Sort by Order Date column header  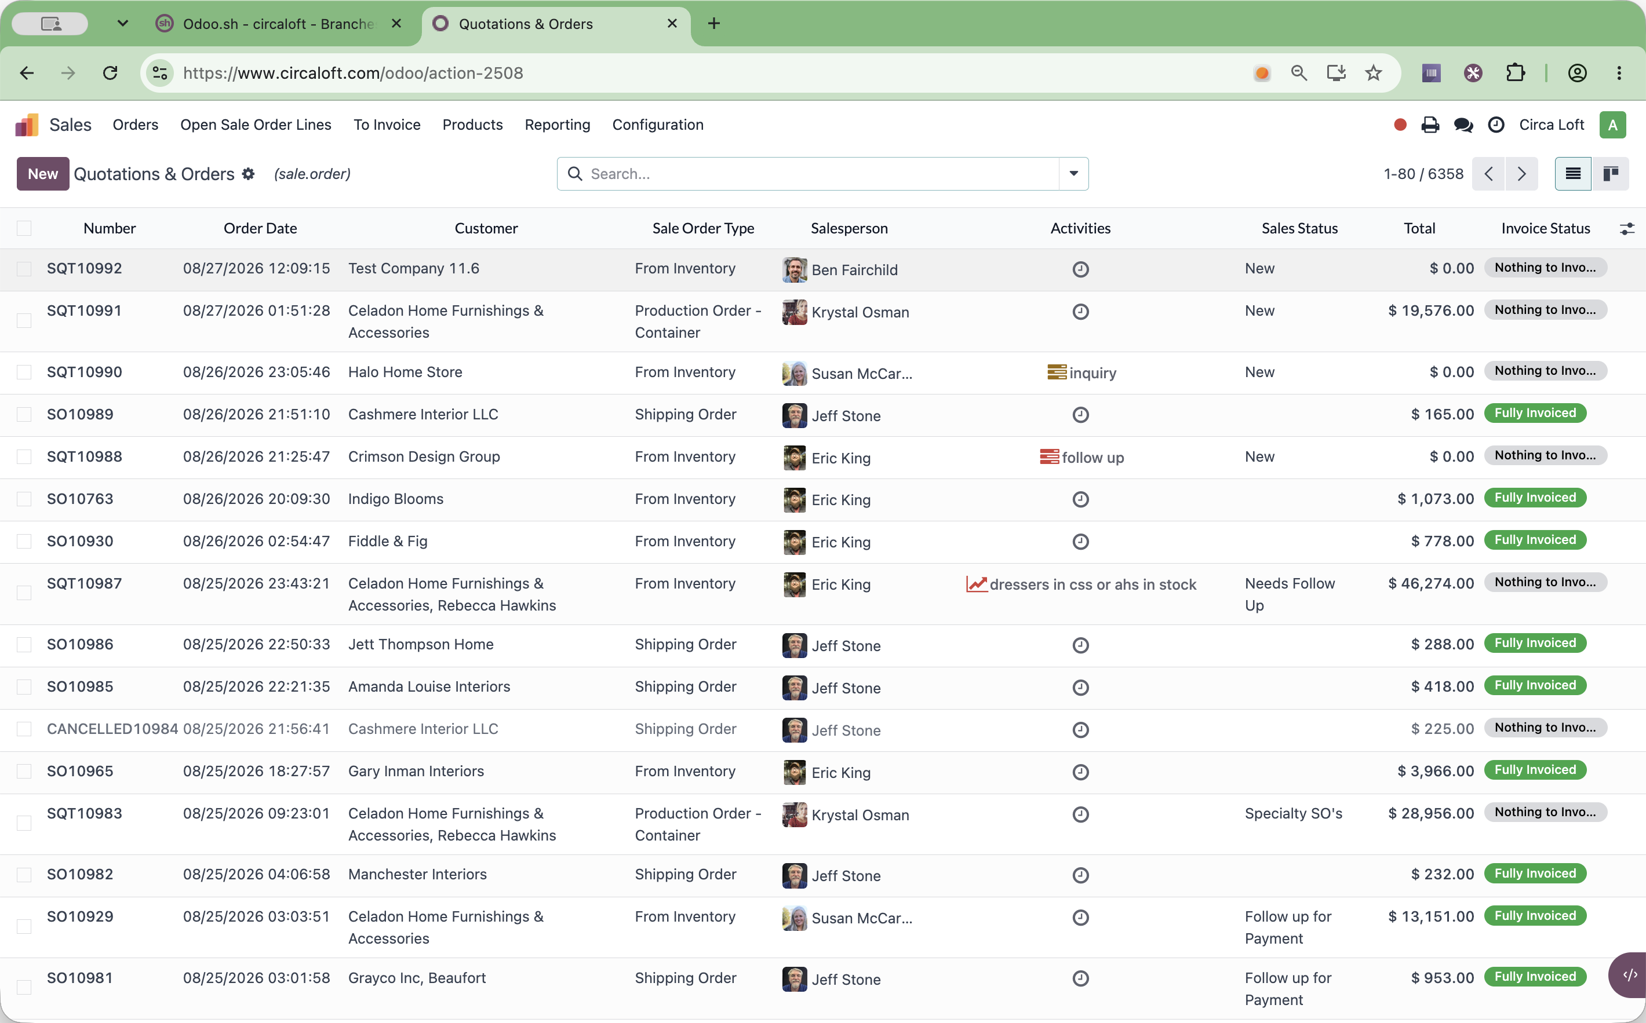point(260,229)
